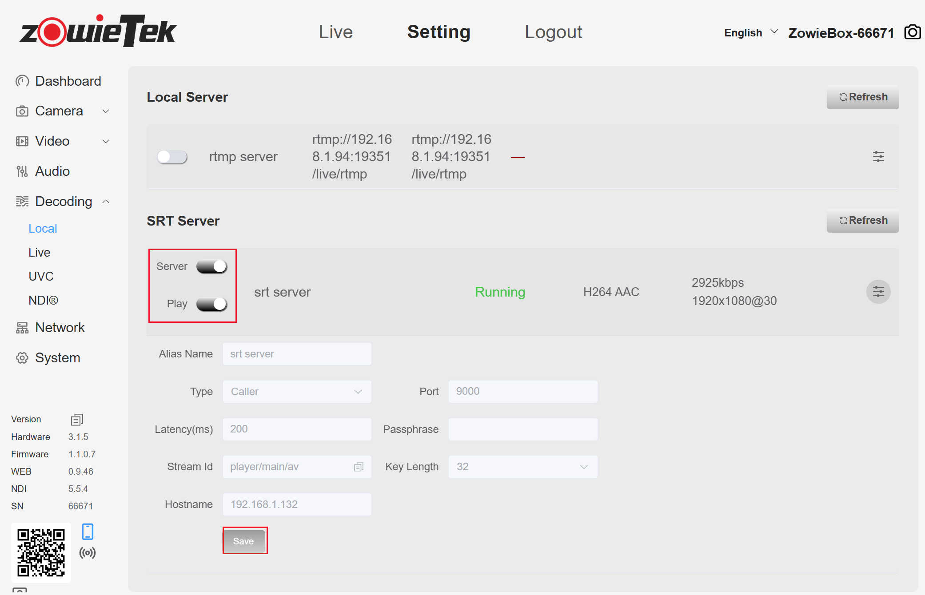
Task: Open settings sliders icon for rtmp server
Action: coord(878,157)
